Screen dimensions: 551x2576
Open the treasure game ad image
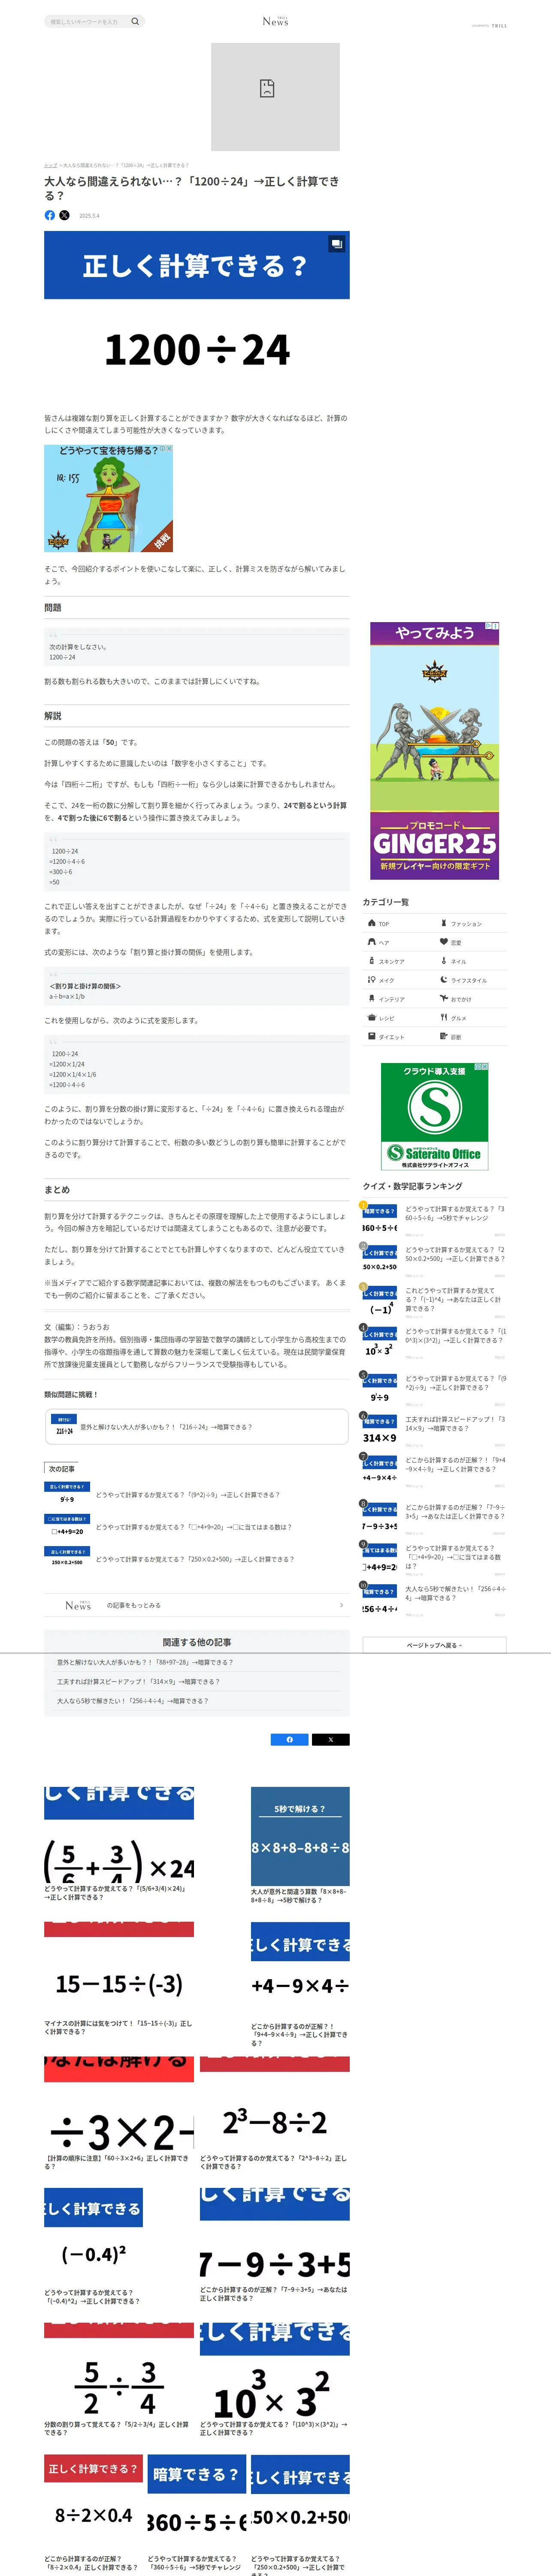[109, 498]
